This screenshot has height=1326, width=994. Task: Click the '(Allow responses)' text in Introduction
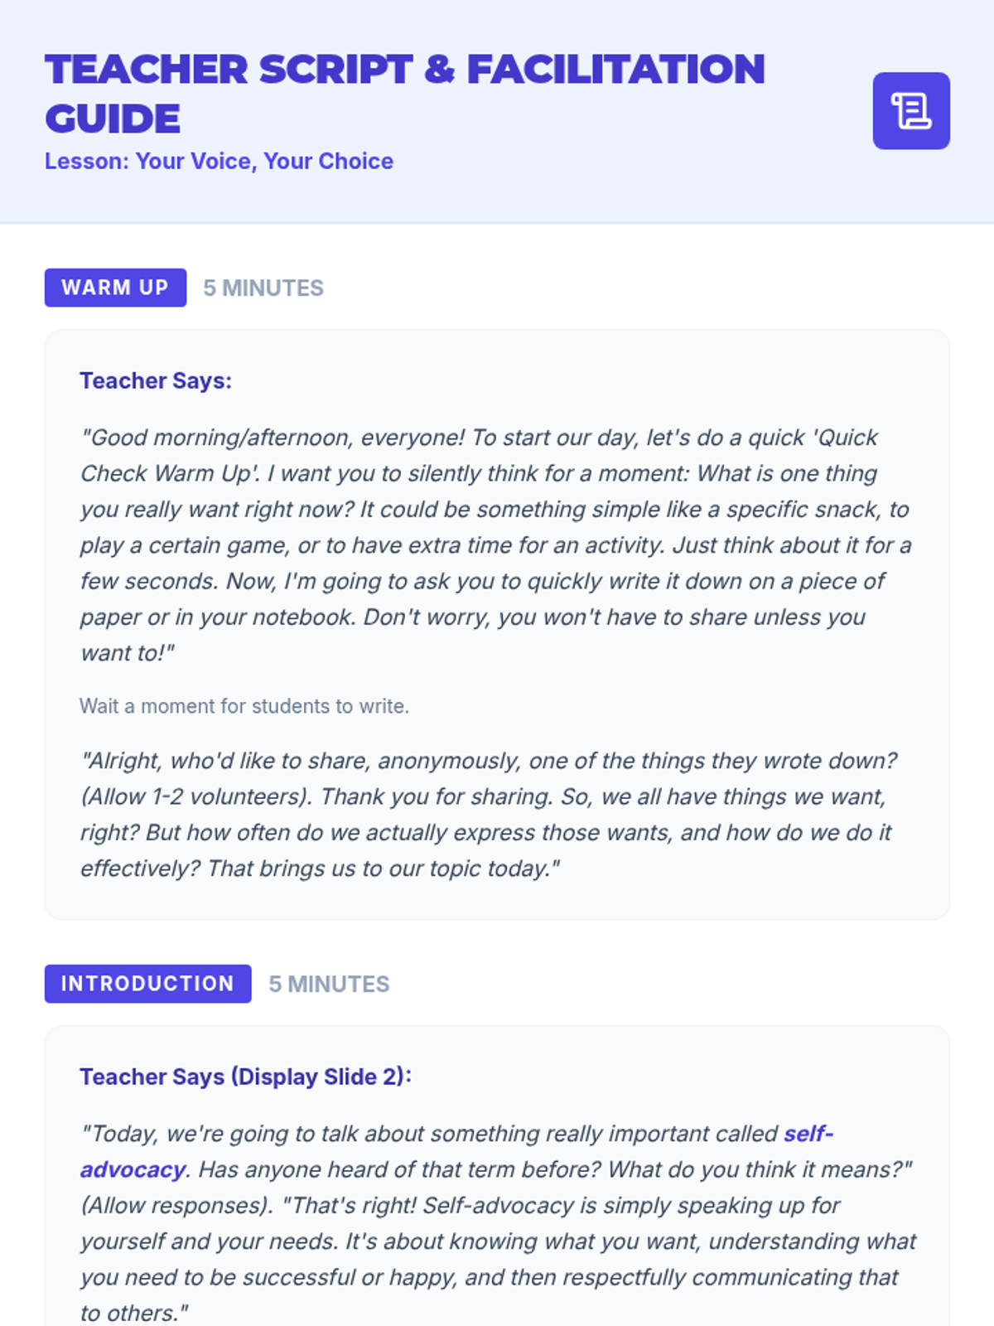point(176,1205)
